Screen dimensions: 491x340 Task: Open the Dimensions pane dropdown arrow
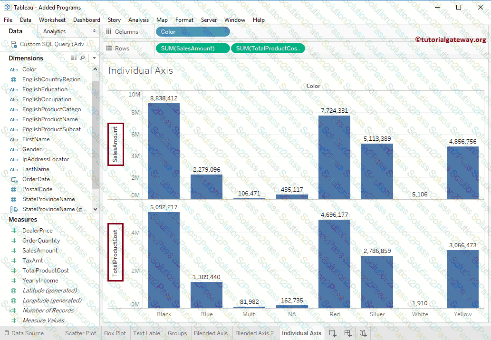[94, 58]
